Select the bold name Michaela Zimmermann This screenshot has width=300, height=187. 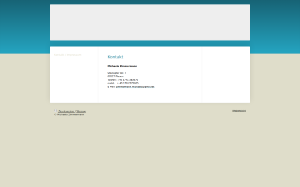point(122,66)
